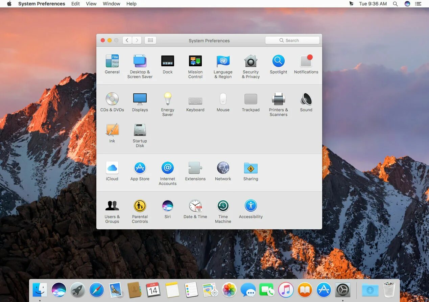Open Contacts from the Dock

tap(135, 290)
